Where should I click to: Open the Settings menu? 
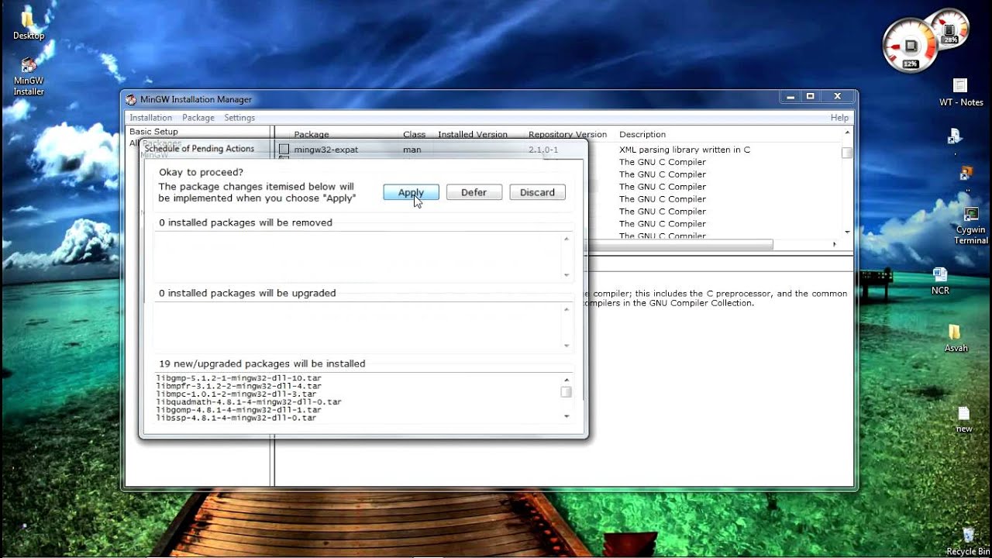(239, 118)
